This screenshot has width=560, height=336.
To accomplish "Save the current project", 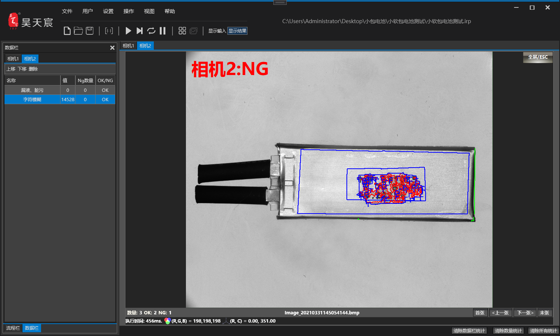I will pos(90,31).
